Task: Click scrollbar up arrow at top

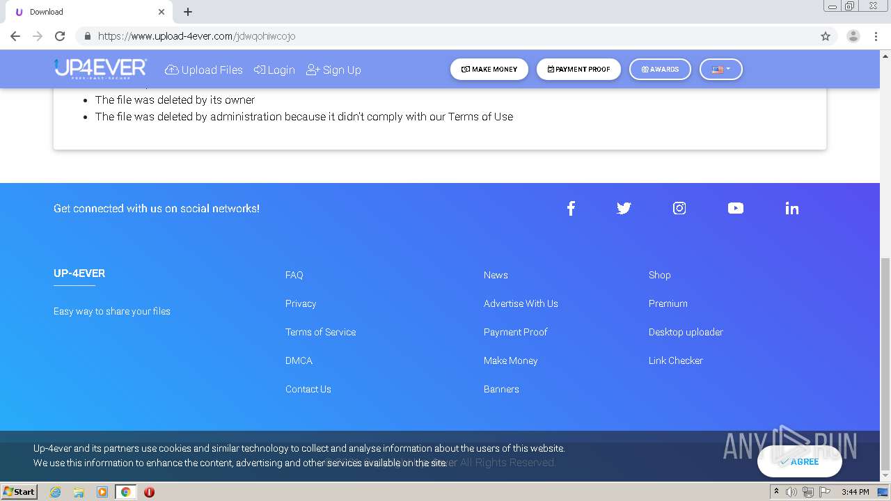Action: (885, 56)
